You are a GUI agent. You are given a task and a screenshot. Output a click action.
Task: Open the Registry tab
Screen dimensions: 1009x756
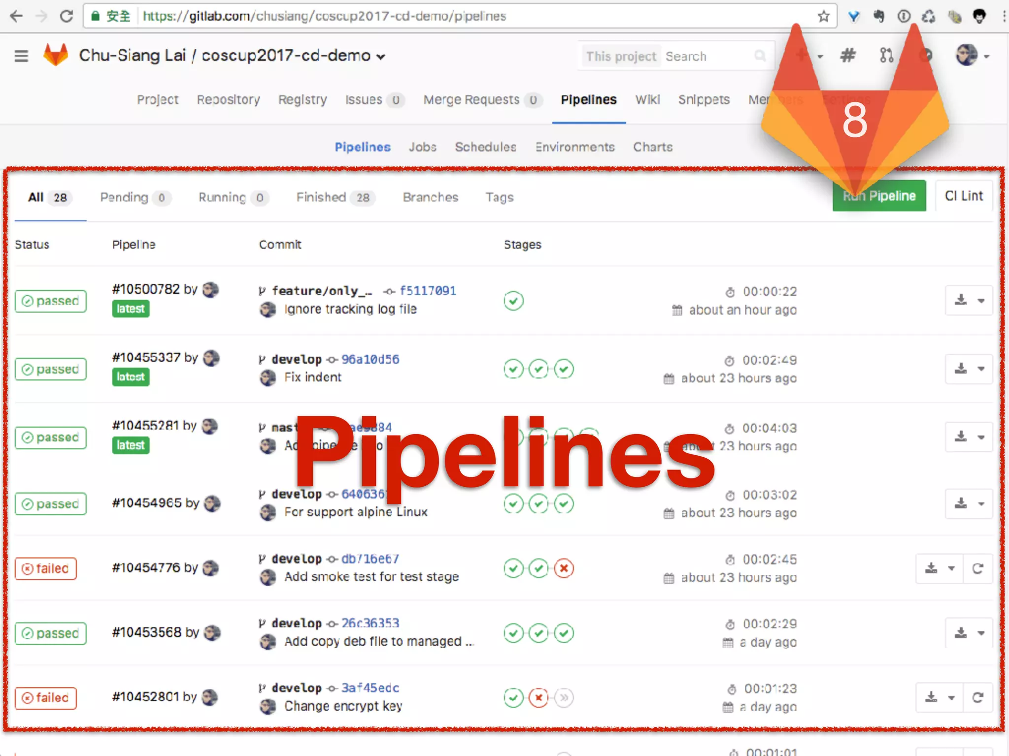303,100
